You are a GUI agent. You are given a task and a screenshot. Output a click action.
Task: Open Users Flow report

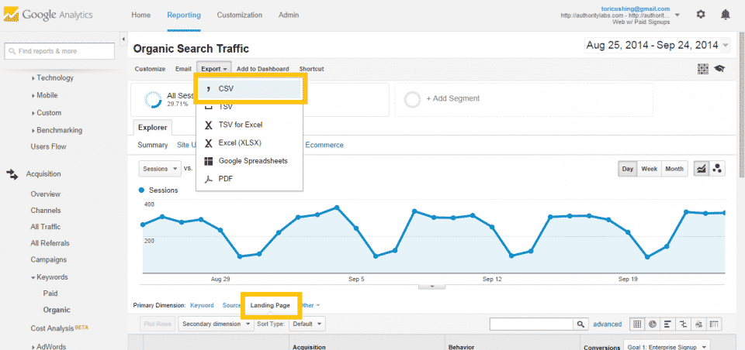pos(48,146)
